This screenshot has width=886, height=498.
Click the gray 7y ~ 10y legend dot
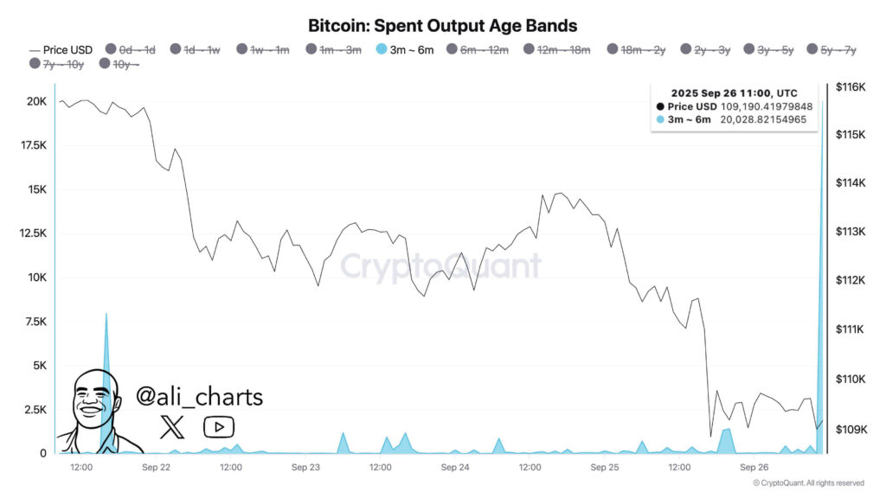coord(35,64)
